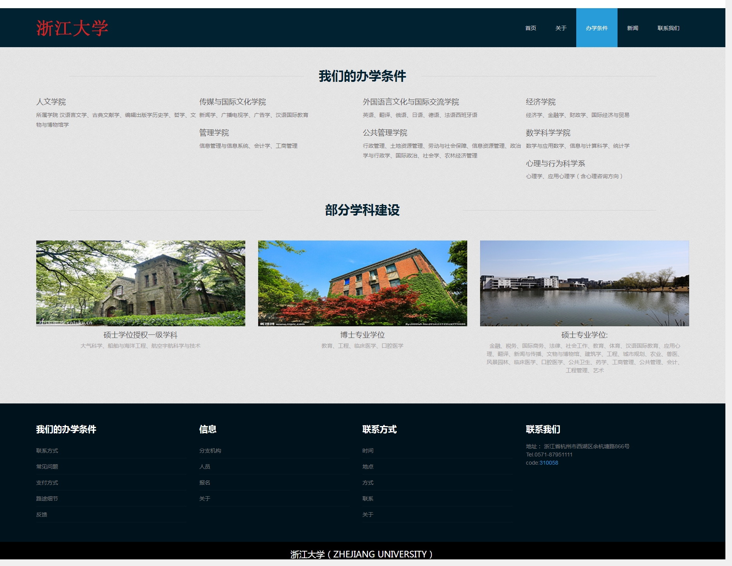Open the 地点 footer link

point(368,467)
